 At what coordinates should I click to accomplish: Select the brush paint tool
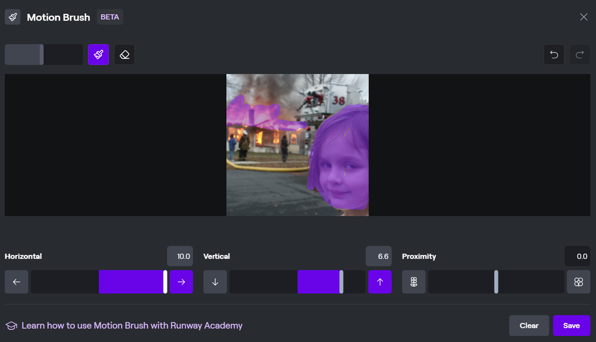pyautogui.click(x=98, y=55)
